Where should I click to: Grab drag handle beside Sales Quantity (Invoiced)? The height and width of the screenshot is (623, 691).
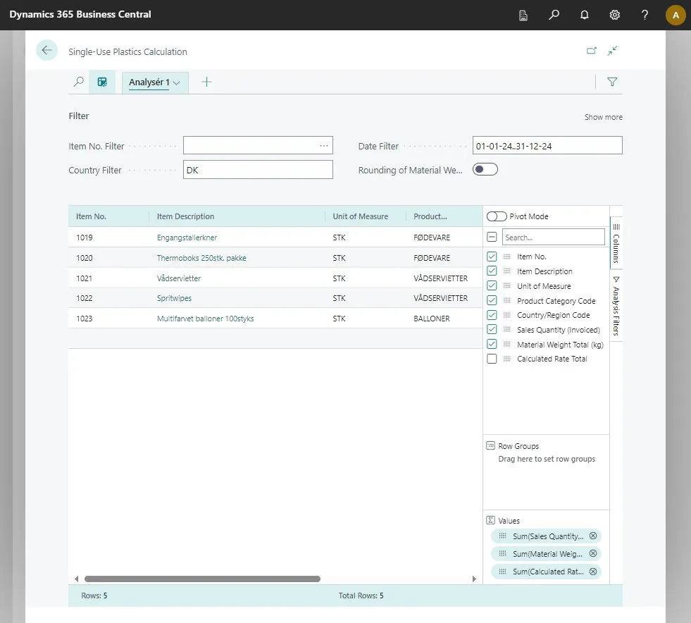pos(506,330)
